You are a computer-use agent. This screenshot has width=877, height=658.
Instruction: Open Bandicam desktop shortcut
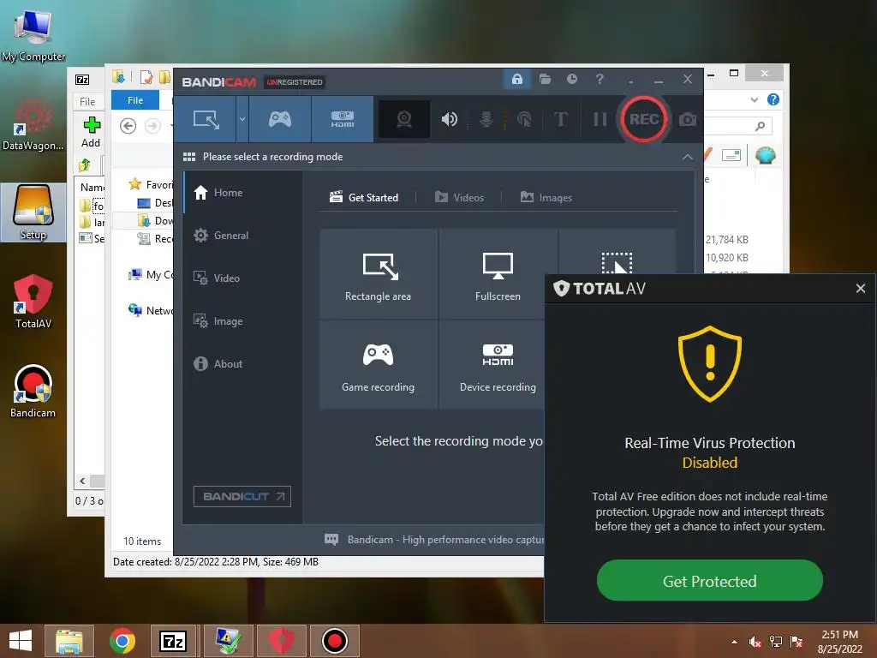[33, 391]
